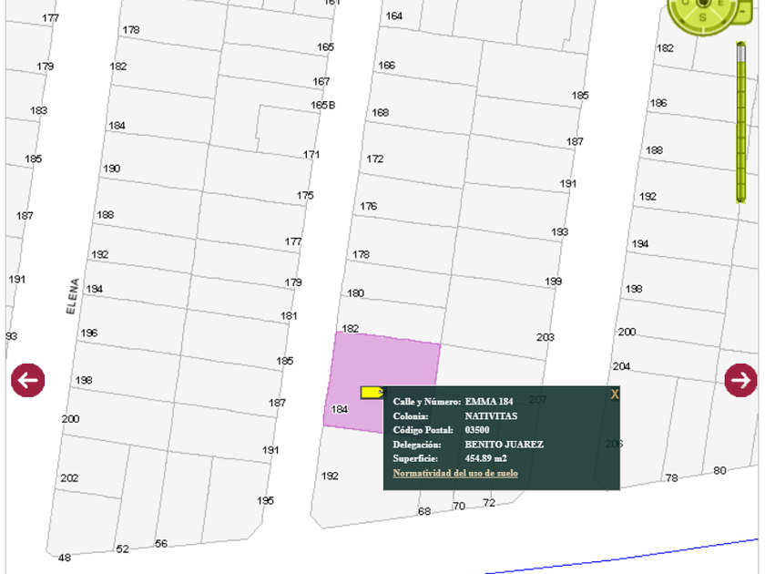The height and width of the screenshot is (574, 765).
Task: Click the ELENA street label
Action: (x=73, y=297)
